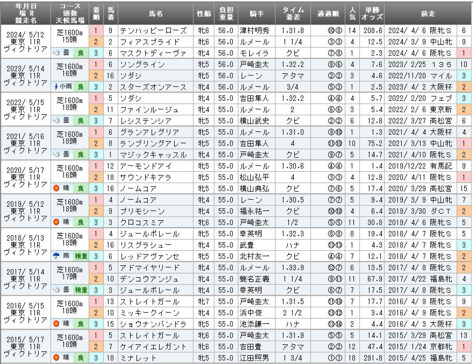The height and width of the screenshot is (364, 473).
Task: Select horse name マジックキャッスル
Action: point(153,155)
